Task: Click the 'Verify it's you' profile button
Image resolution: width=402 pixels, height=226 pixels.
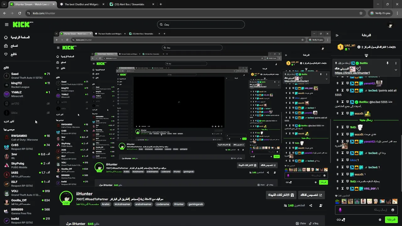Action: (x=380, y=13)
